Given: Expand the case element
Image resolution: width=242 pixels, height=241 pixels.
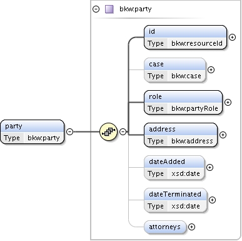Looking at the screenshot, I should pyautogui.click(x=211, y=69).
